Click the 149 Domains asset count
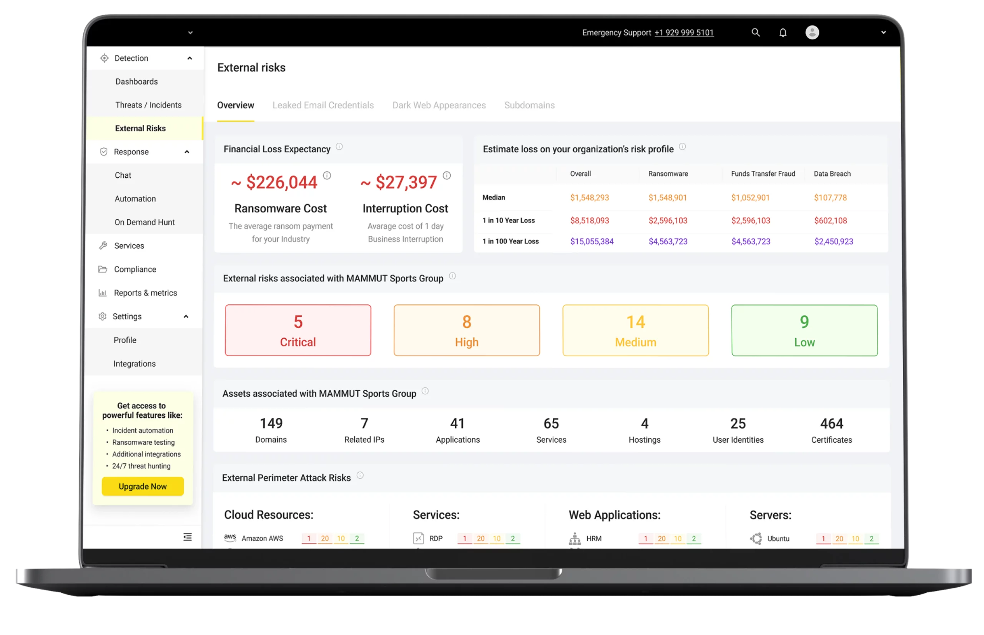Image resolution: width=984 pixels, height=635 pixels. [271, 430]
